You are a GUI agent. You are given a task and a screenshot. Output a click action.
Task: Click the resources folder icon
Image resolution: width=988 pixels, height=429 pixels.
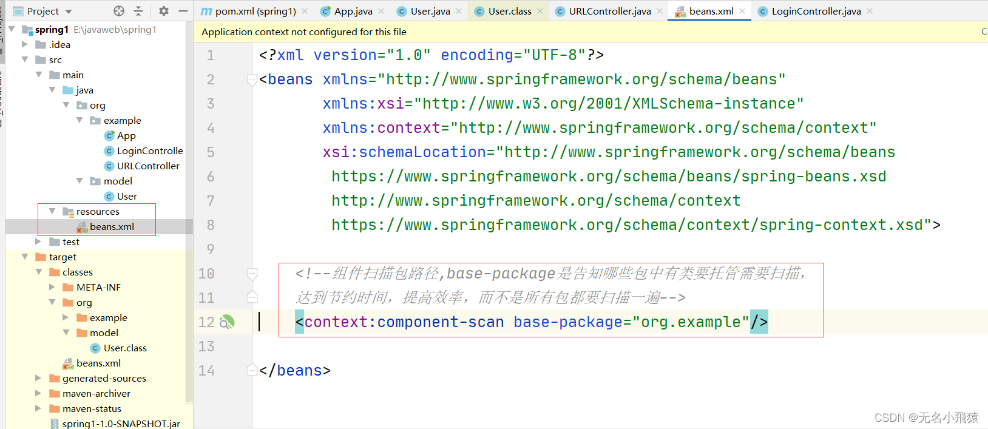pos(68,211)
